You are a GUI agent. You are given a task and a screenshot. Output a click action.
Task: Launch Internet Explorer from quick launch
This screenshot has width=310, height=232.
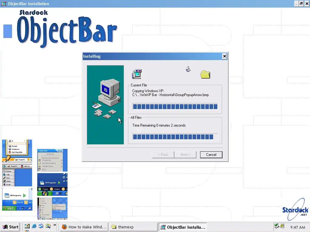(x=34, y=226)
